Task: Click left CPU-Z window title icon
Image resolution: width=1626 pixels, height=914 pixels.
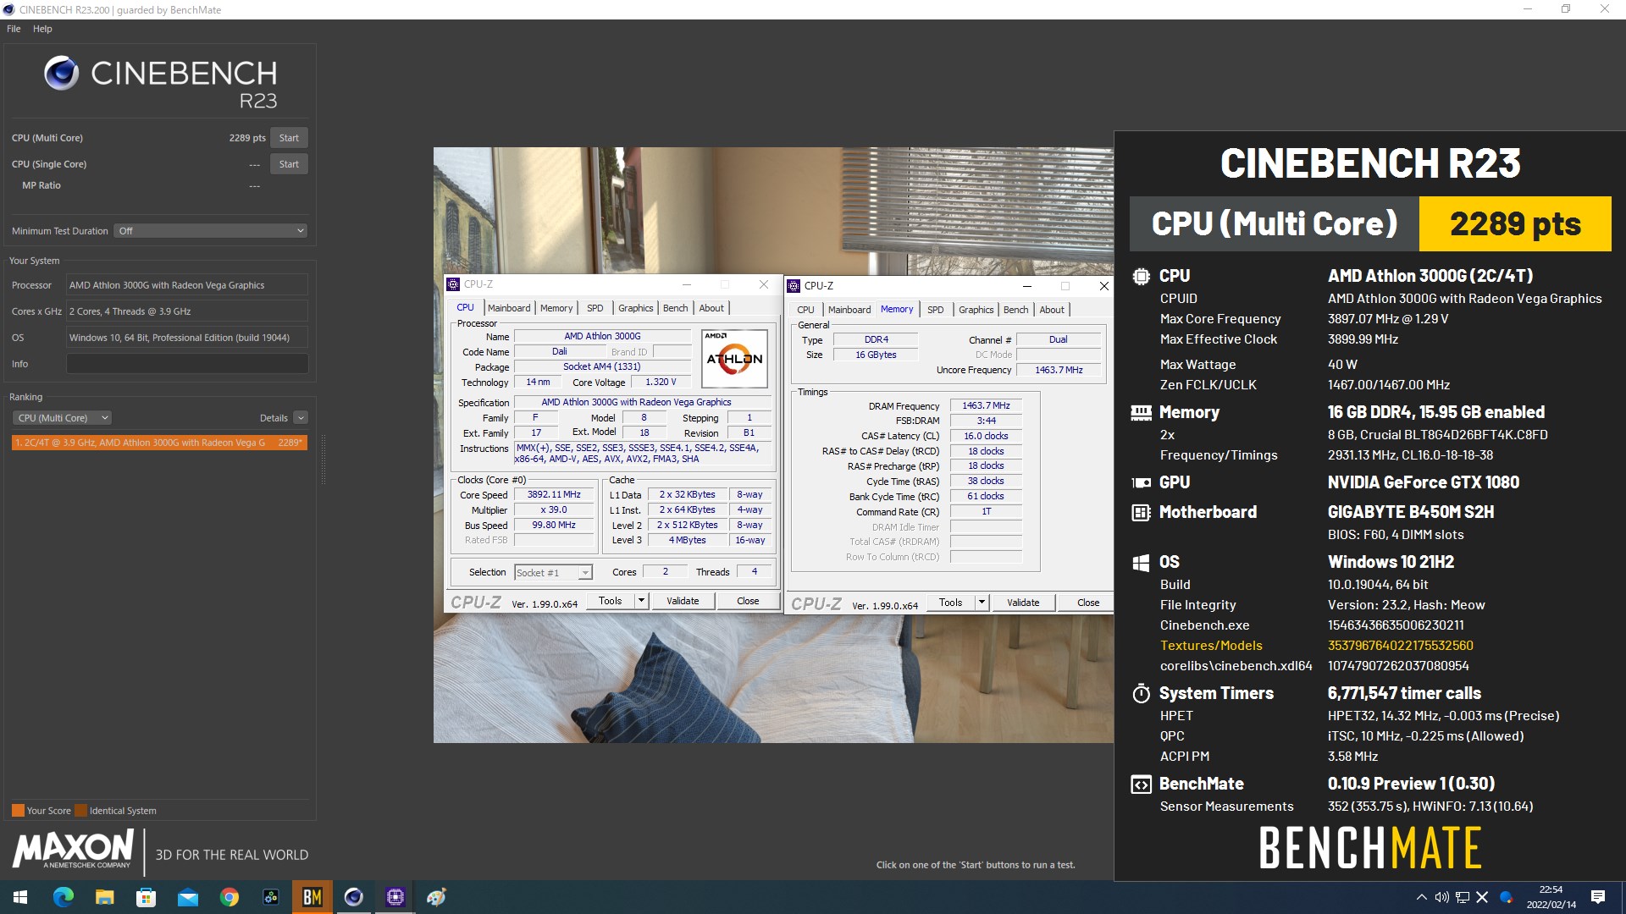Action: [453, 284]
